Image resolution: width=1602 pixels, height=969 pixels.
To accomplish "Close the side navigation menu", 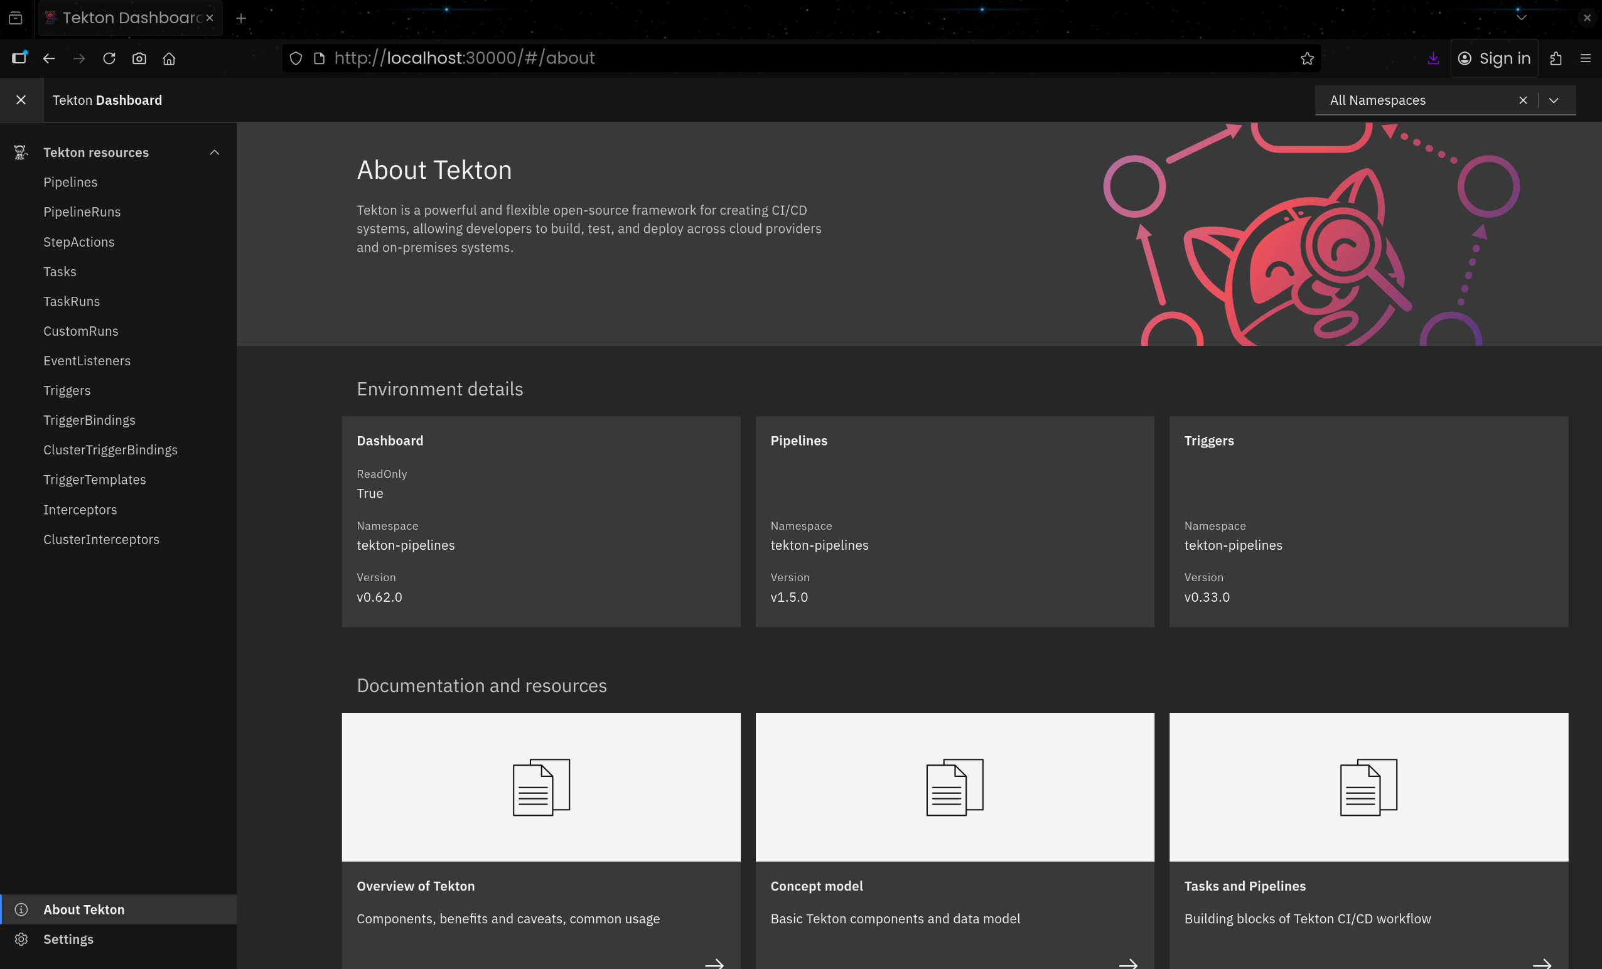I will [21, 100].
